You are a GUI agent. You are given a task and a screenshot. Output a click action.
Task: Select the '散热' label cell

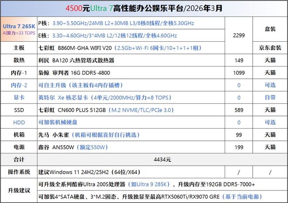click(x=19, y=60)
